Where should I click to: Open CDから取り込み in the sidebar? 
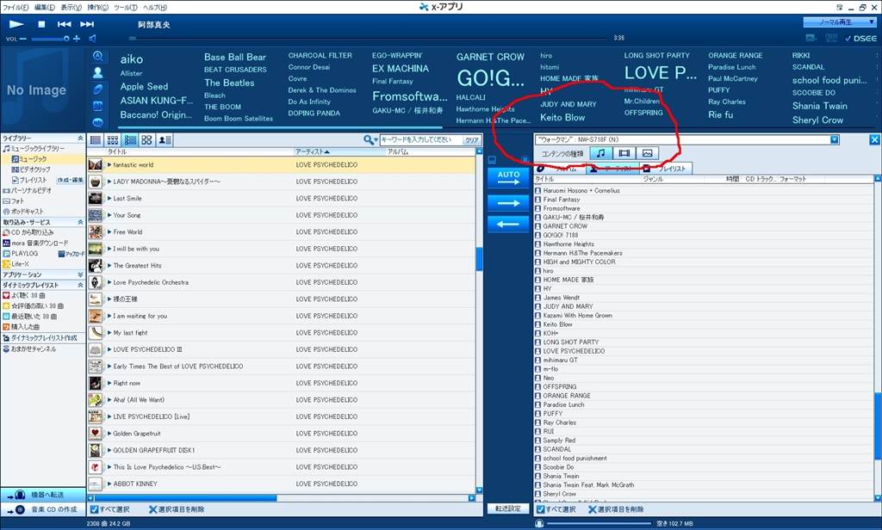pos(28,232)
